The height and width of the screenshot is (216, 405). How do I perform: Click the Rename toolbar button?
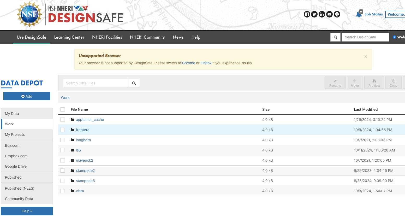tap(335, 83)
